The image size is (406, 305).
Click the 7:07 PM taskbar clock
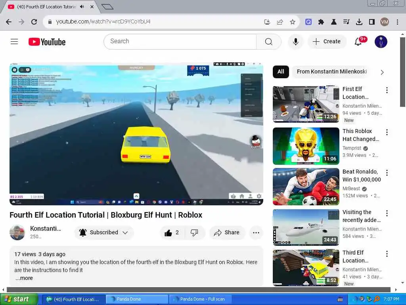391,299
